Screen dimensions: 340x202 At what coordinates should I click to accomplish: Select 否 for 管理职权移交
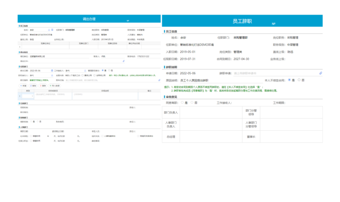tap(110, 70)
